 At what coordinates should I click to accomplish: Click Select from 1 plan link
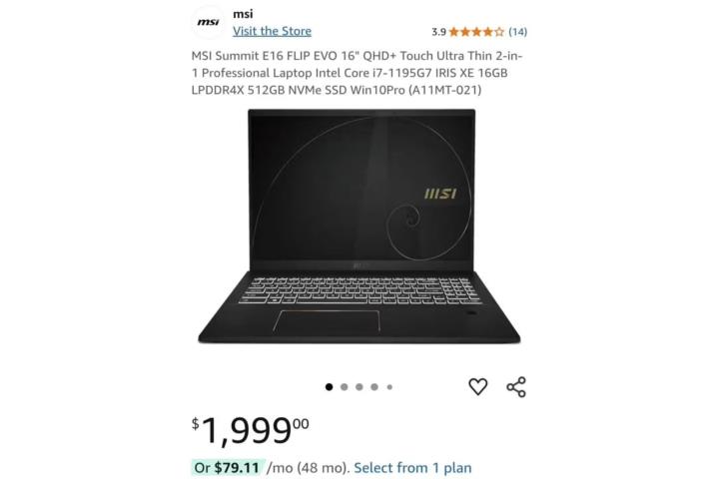[412, 468]
